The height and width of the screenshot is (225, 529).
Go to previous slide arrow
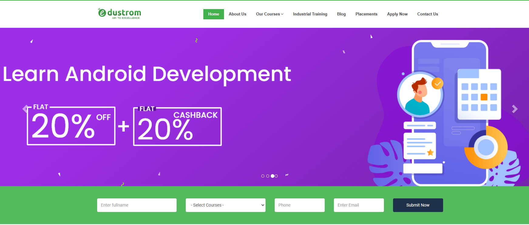pos(25,109)
